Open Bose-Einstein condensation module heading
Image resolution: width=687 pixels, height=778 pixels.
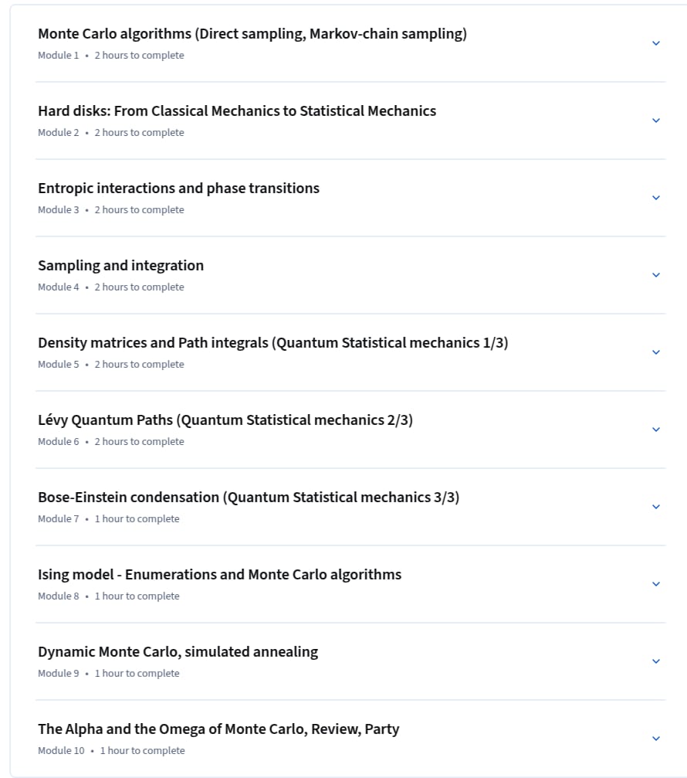[x=249, y=498]
